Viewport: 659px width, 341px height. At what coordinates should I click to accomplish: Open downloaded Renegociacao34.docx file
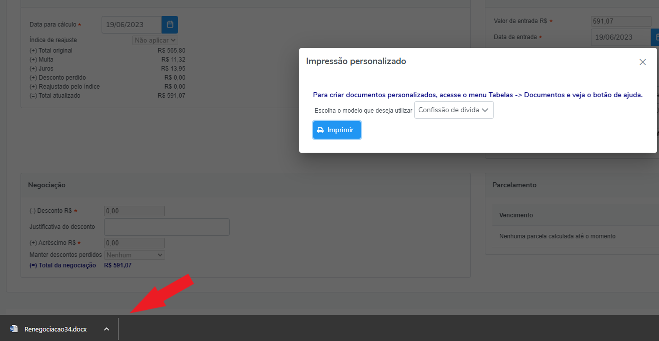(56, 329)
